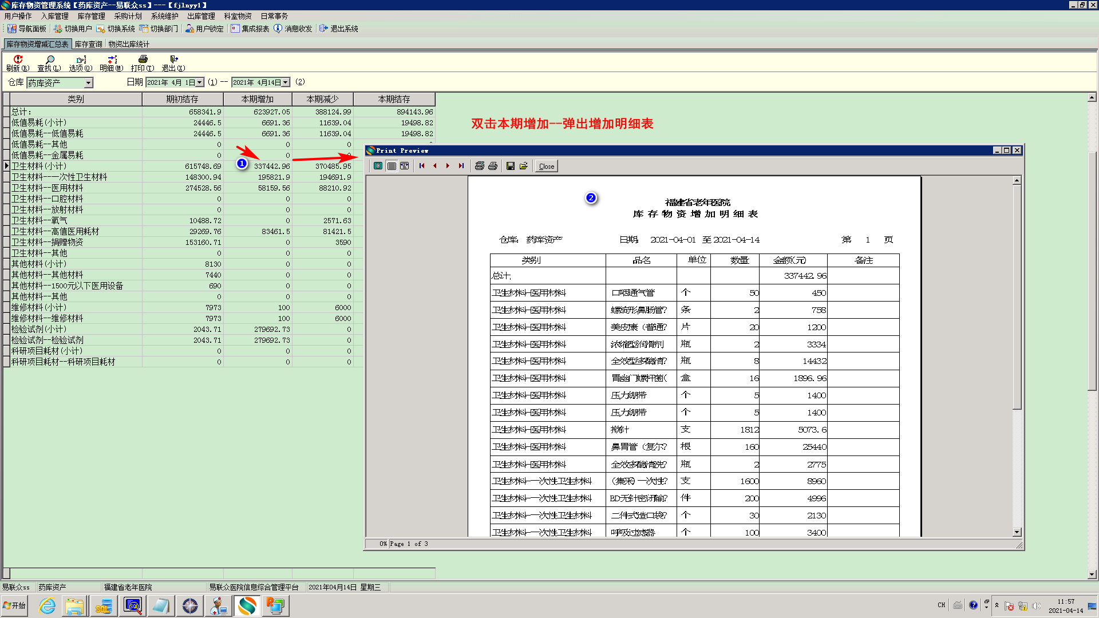1099x618 pixels.
Task: Toggle the 100% zoom view icon
Action: point(392,166)
